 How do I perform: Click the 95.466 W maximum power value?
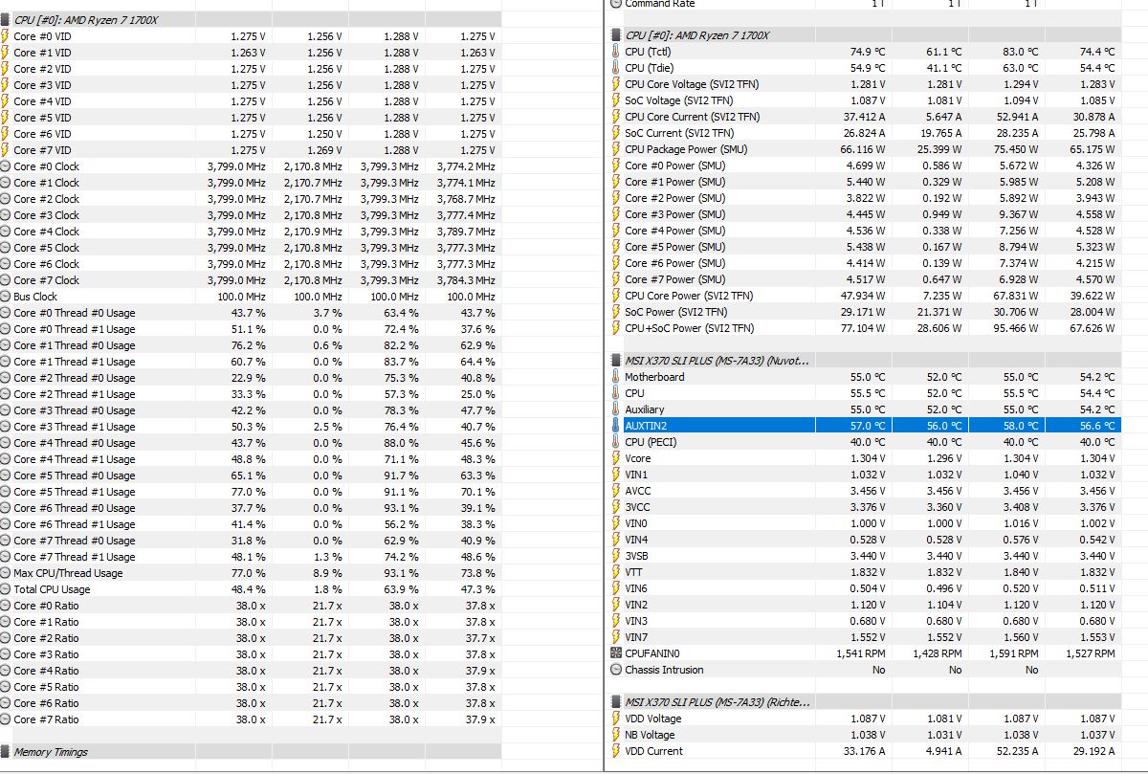tap(1016, 328)
